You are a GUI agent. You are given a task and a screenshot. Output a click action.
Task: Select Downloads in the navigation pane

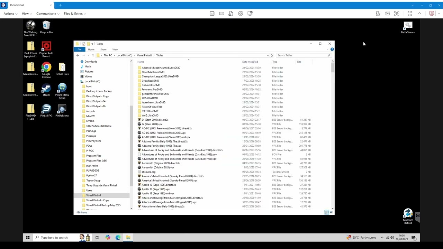point(91,62)
